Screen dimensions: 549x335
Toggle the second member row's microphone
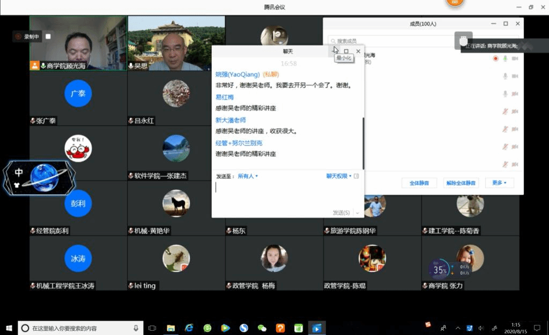point(505,76)
